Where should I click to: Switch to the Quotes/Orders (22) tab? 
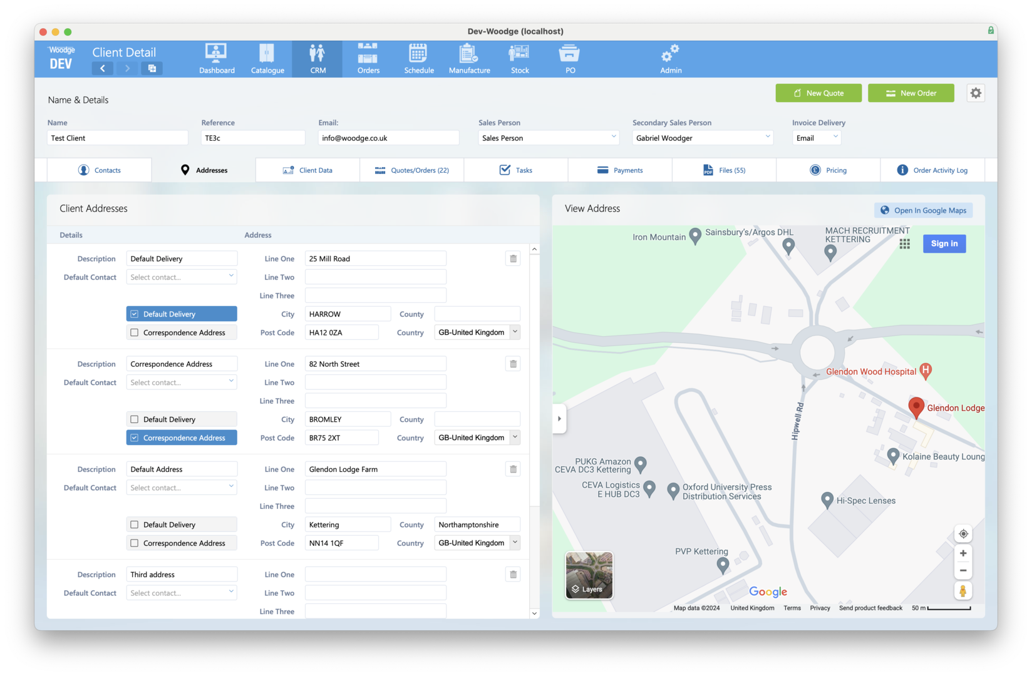pos(411,170)
